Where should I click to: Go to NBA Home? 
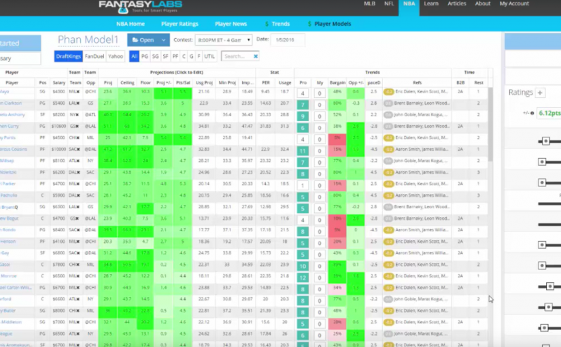coord(131,24)
